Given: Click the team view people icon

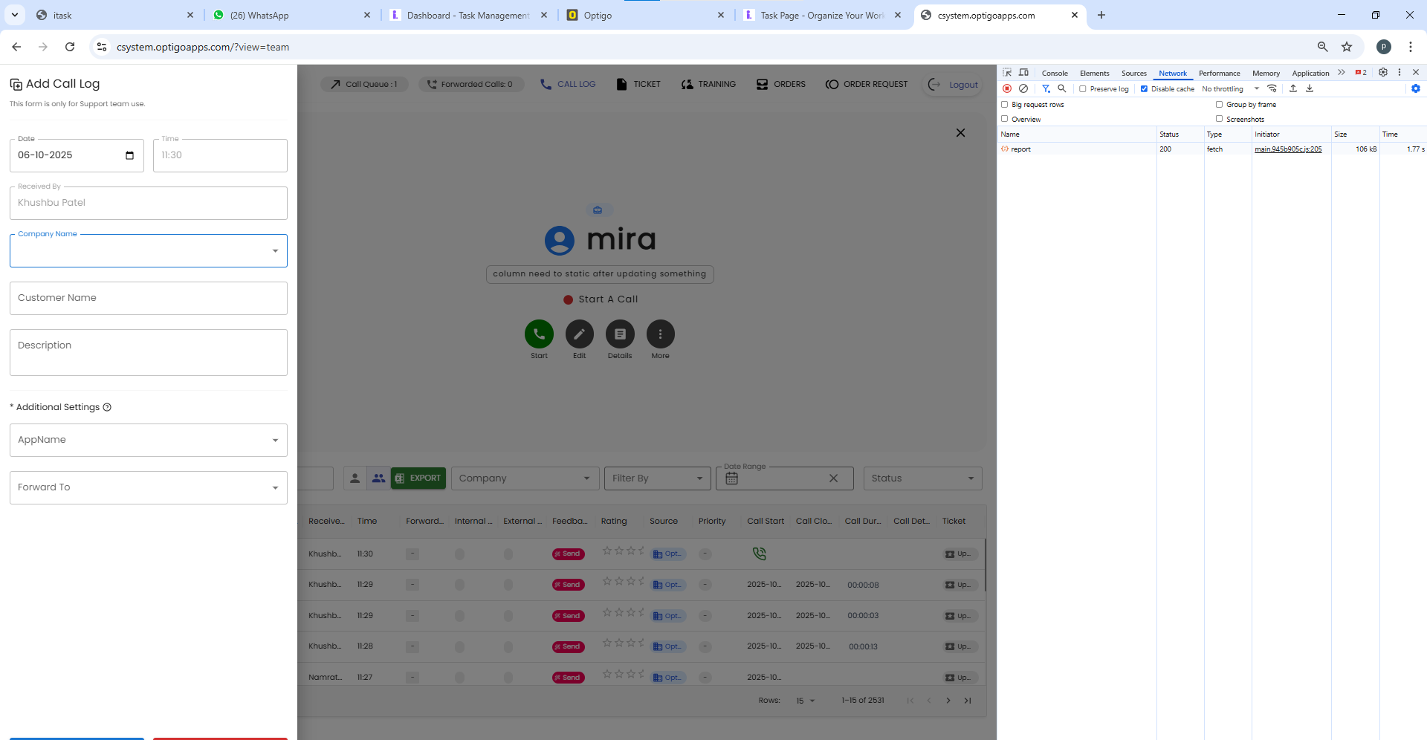Looking at the screenshot, I should click(378, 478).
